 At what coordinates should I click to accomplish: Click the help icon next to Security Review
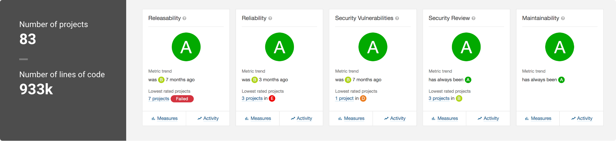[x=473, y=18]
